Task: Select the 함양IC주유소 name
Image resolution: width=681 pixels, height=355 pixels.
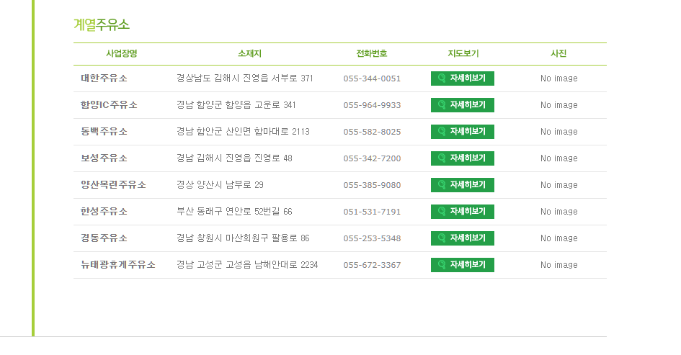Action: pyautogui.click(x=110, y=105)
